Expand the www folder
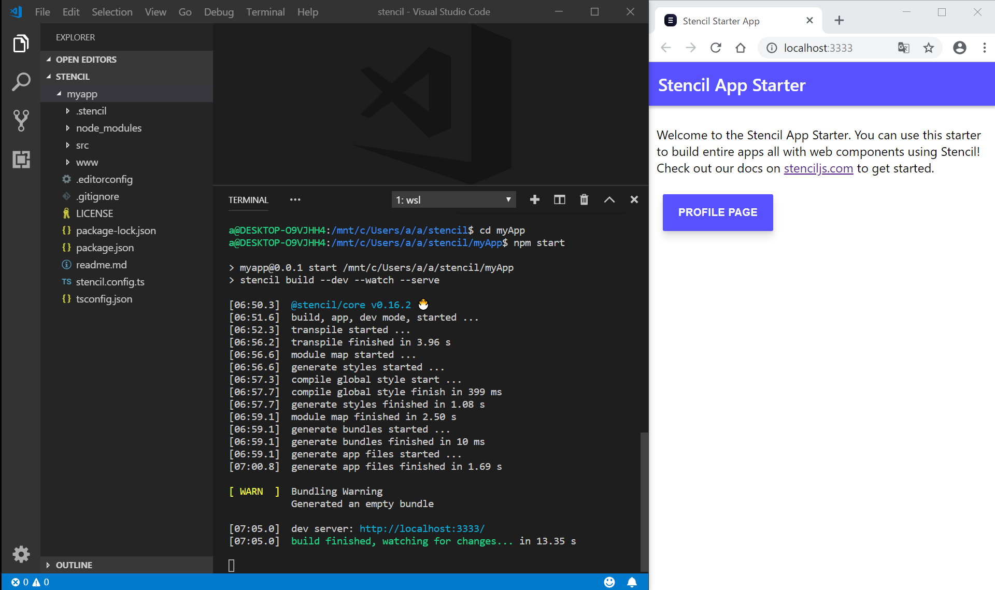 126,162
